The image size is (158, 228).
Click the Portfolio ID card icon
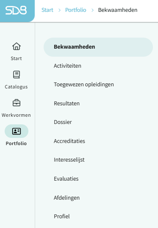(17, 131)
